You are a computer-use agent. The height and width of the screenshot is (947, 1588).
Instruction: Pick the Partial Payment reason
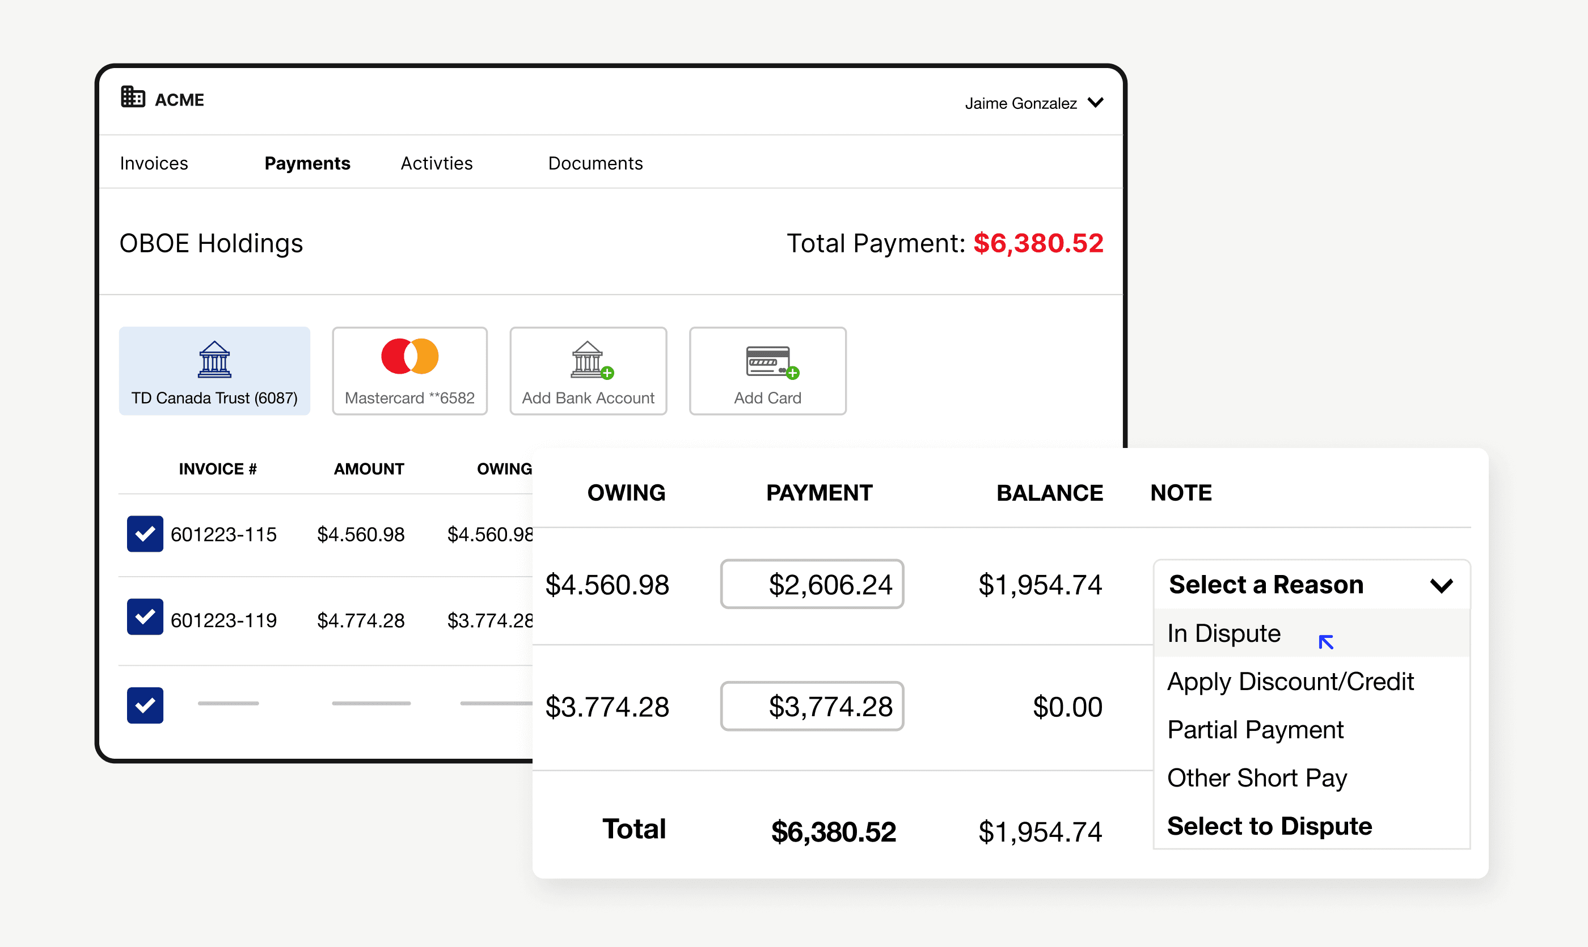(x=1255, y=729)
